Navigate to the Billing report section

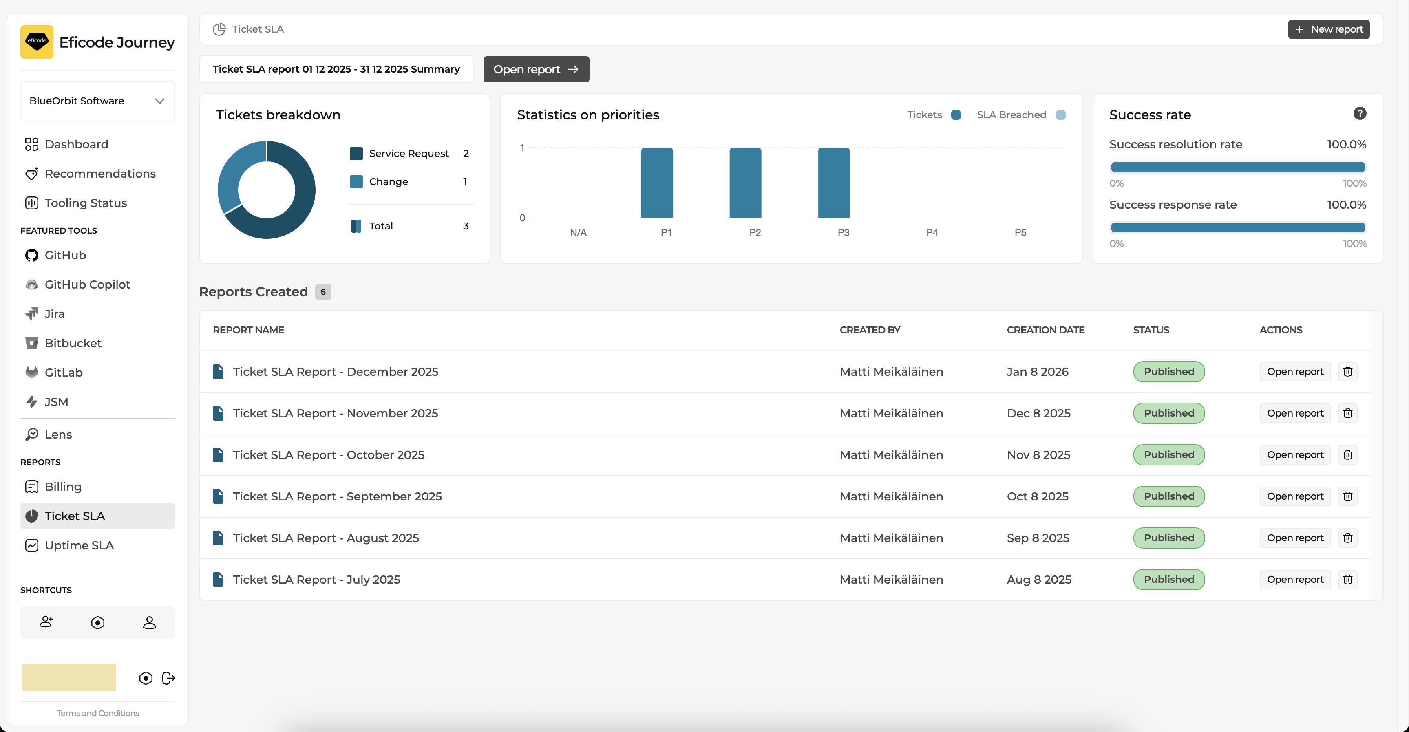tap(63, 487)
